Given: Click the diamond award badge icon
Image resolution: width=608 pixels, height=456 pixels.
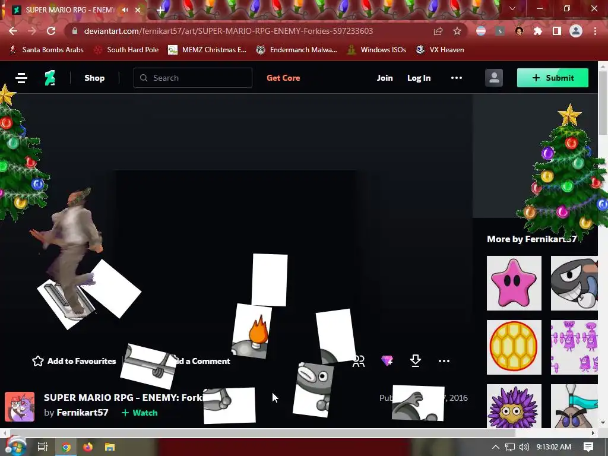Looking at the screenshot, I should pyautogui.click(x=387, y=361).
